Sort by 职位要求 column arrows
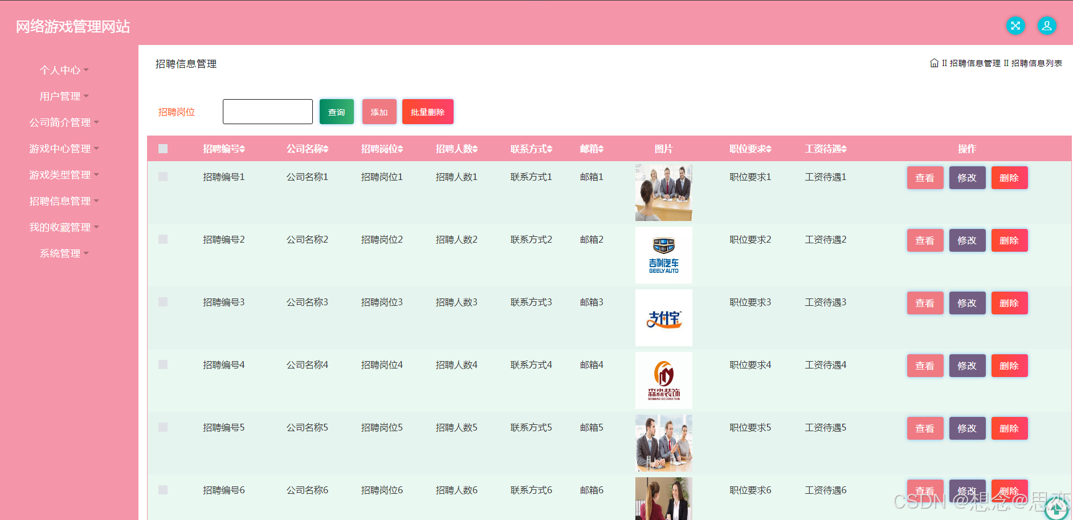The image size is (1073, 520). click(769, 149)
